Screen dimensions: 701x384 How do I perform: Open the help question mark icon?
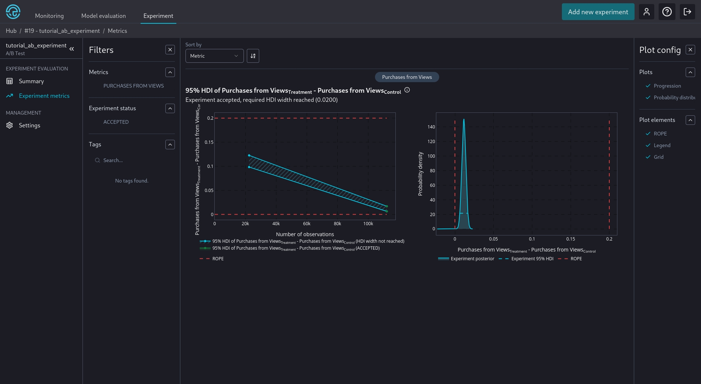667,12
